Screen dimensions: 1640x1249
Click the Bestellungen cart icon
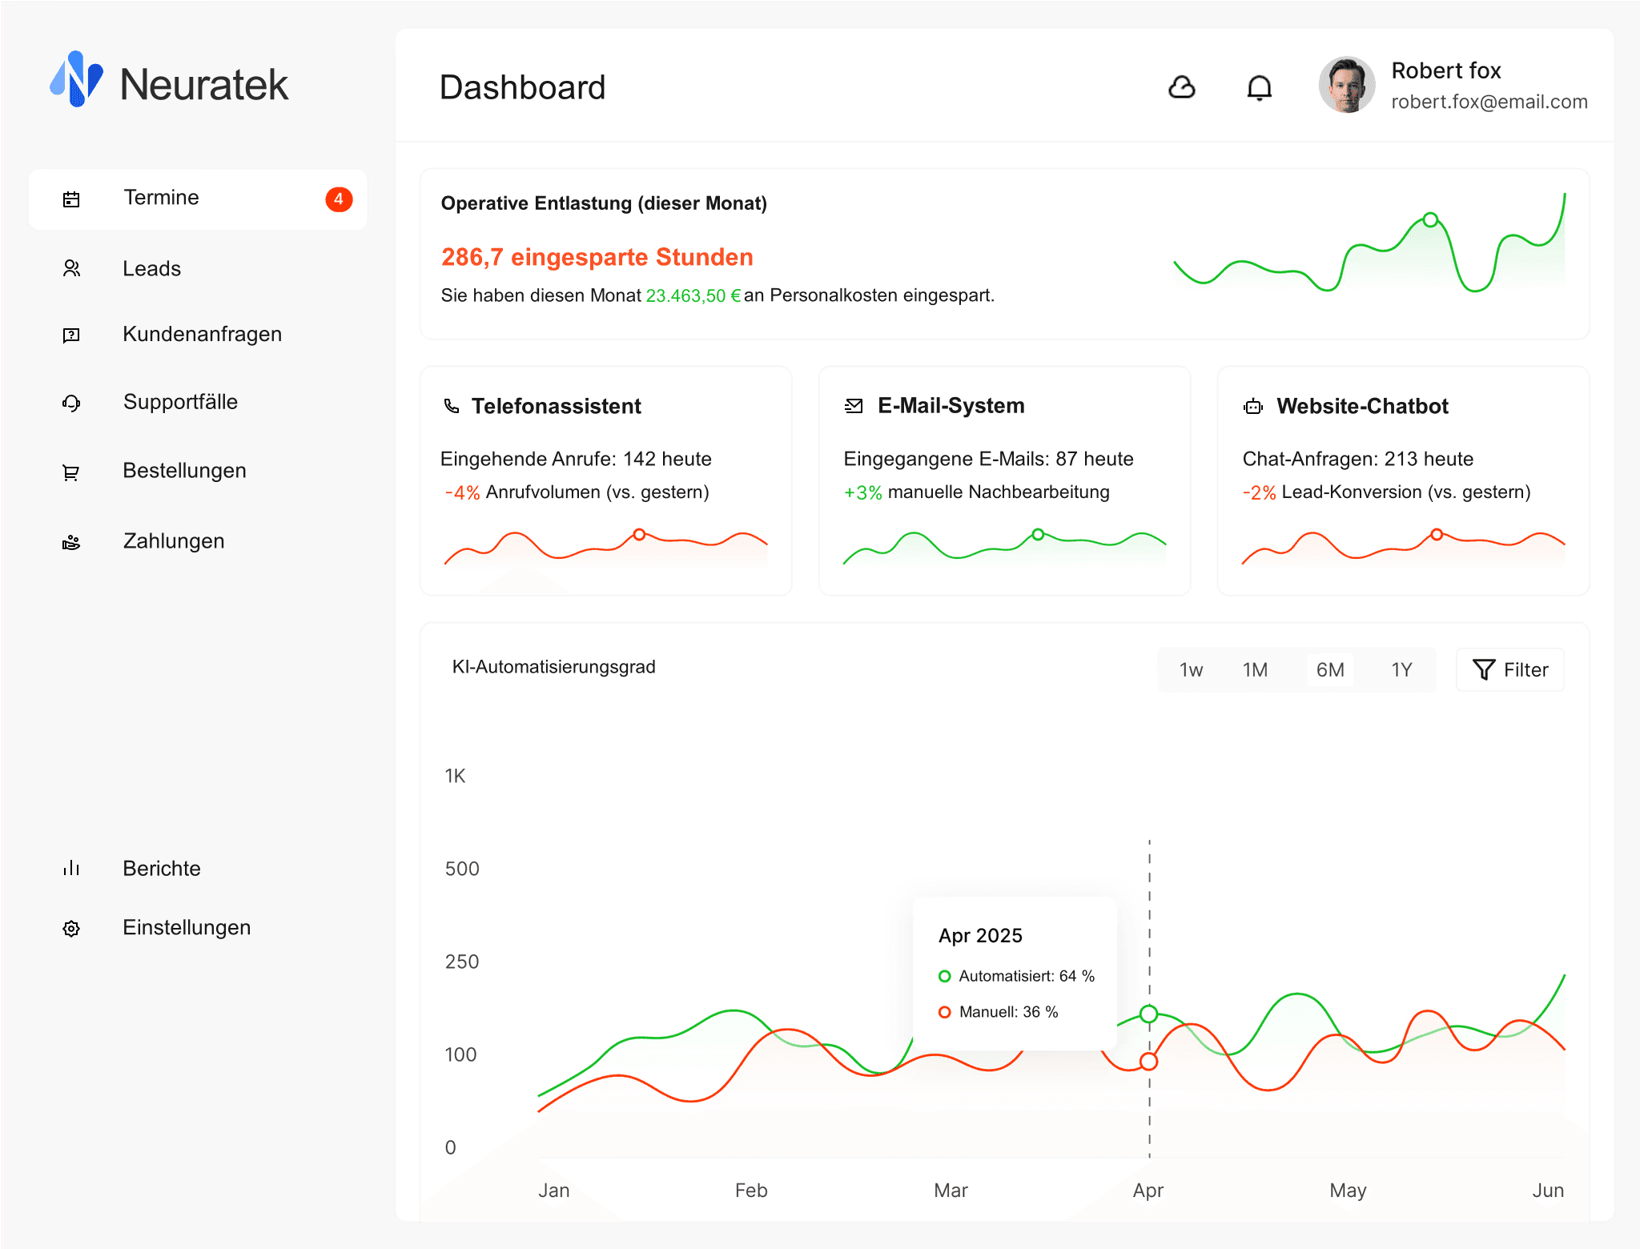71,472
